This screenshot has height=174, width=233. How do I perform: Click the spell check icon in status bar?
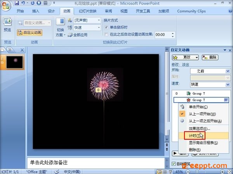click(x=57, y=172)
